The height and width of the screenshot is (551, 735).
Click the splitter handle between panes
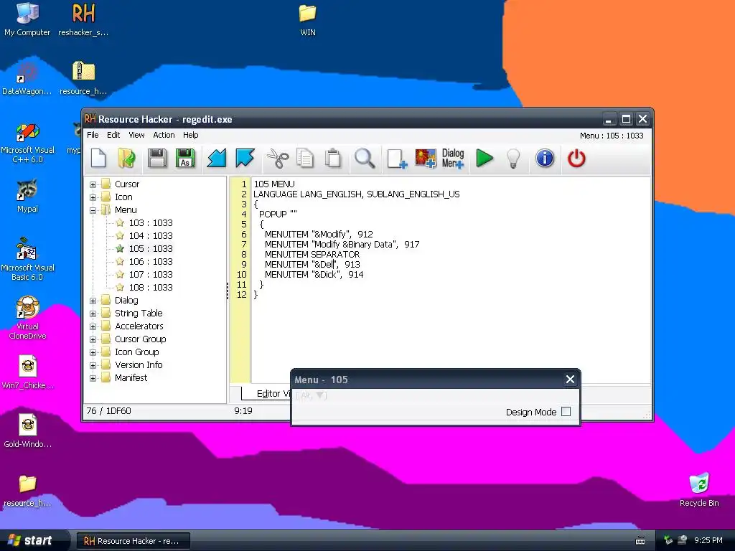[228, 291]
